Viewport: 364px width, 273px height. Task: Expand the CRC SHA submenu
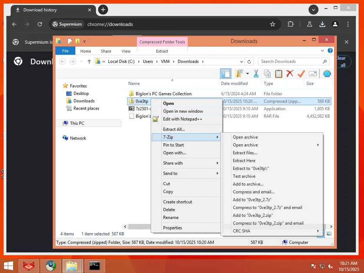[x=272, y=231]
